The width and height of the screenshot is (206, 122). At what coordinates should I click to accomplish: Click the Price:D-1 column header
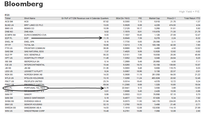pos(171,18)
